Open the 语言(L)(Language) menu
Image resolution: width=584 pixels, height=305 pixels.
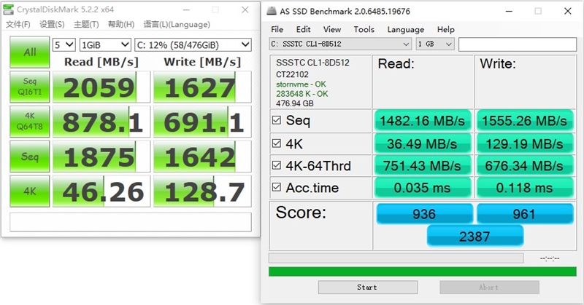(x=177, y=25)
